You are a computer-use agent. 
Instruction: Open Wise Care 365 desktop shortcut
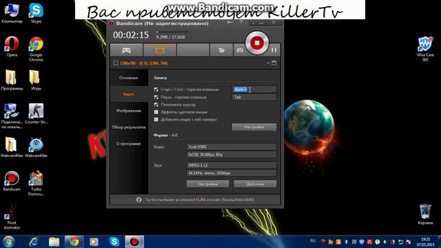coord(425,49)
